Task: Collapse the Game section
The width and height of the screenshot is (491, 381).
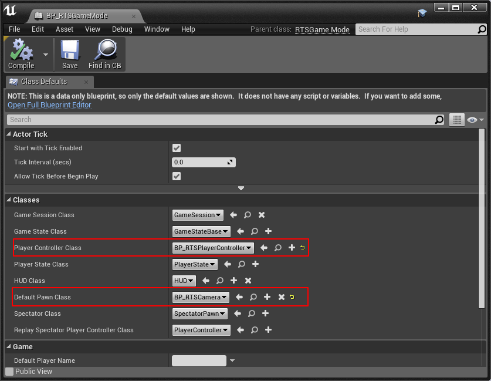Action: pyautogui.click(x=9, y=346)
